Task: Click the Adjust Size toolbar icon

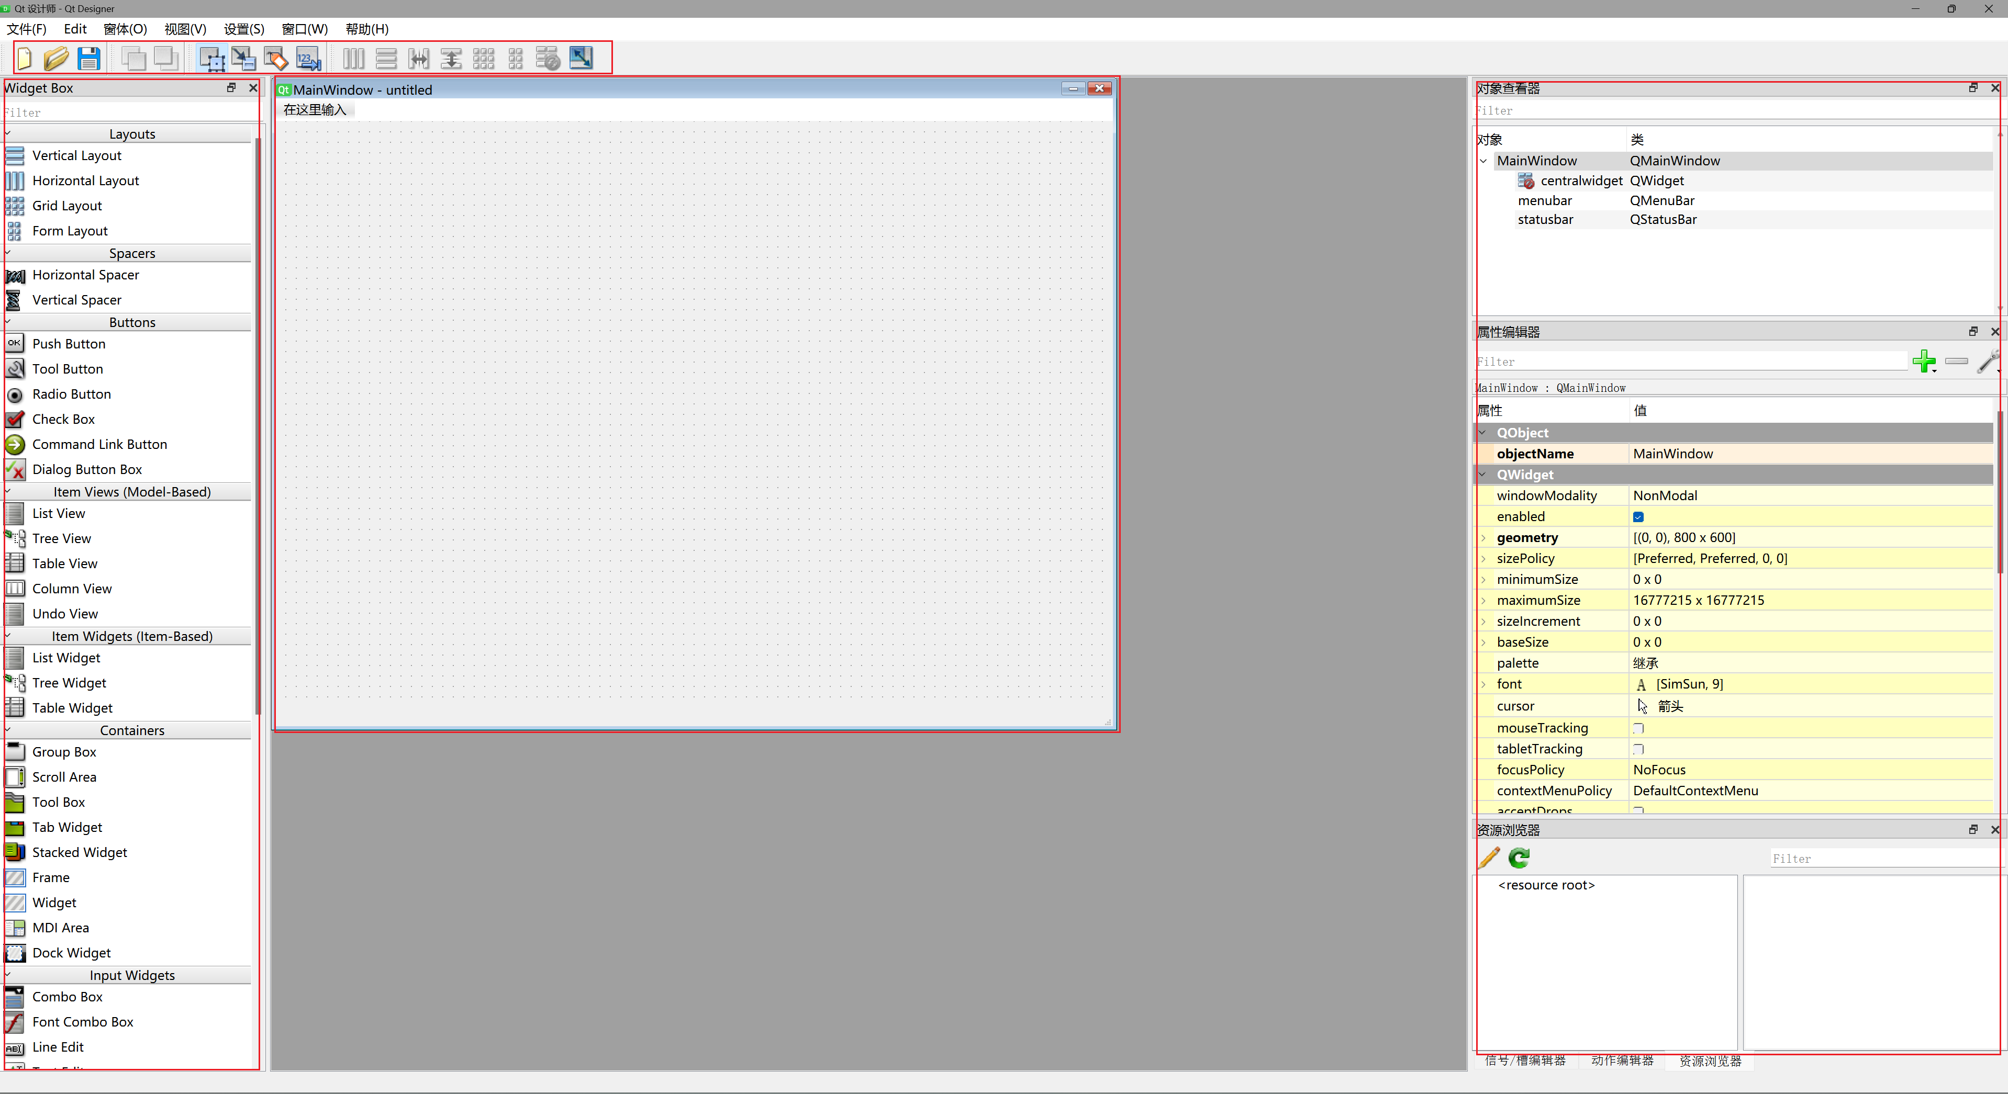Action: (581, 59)
